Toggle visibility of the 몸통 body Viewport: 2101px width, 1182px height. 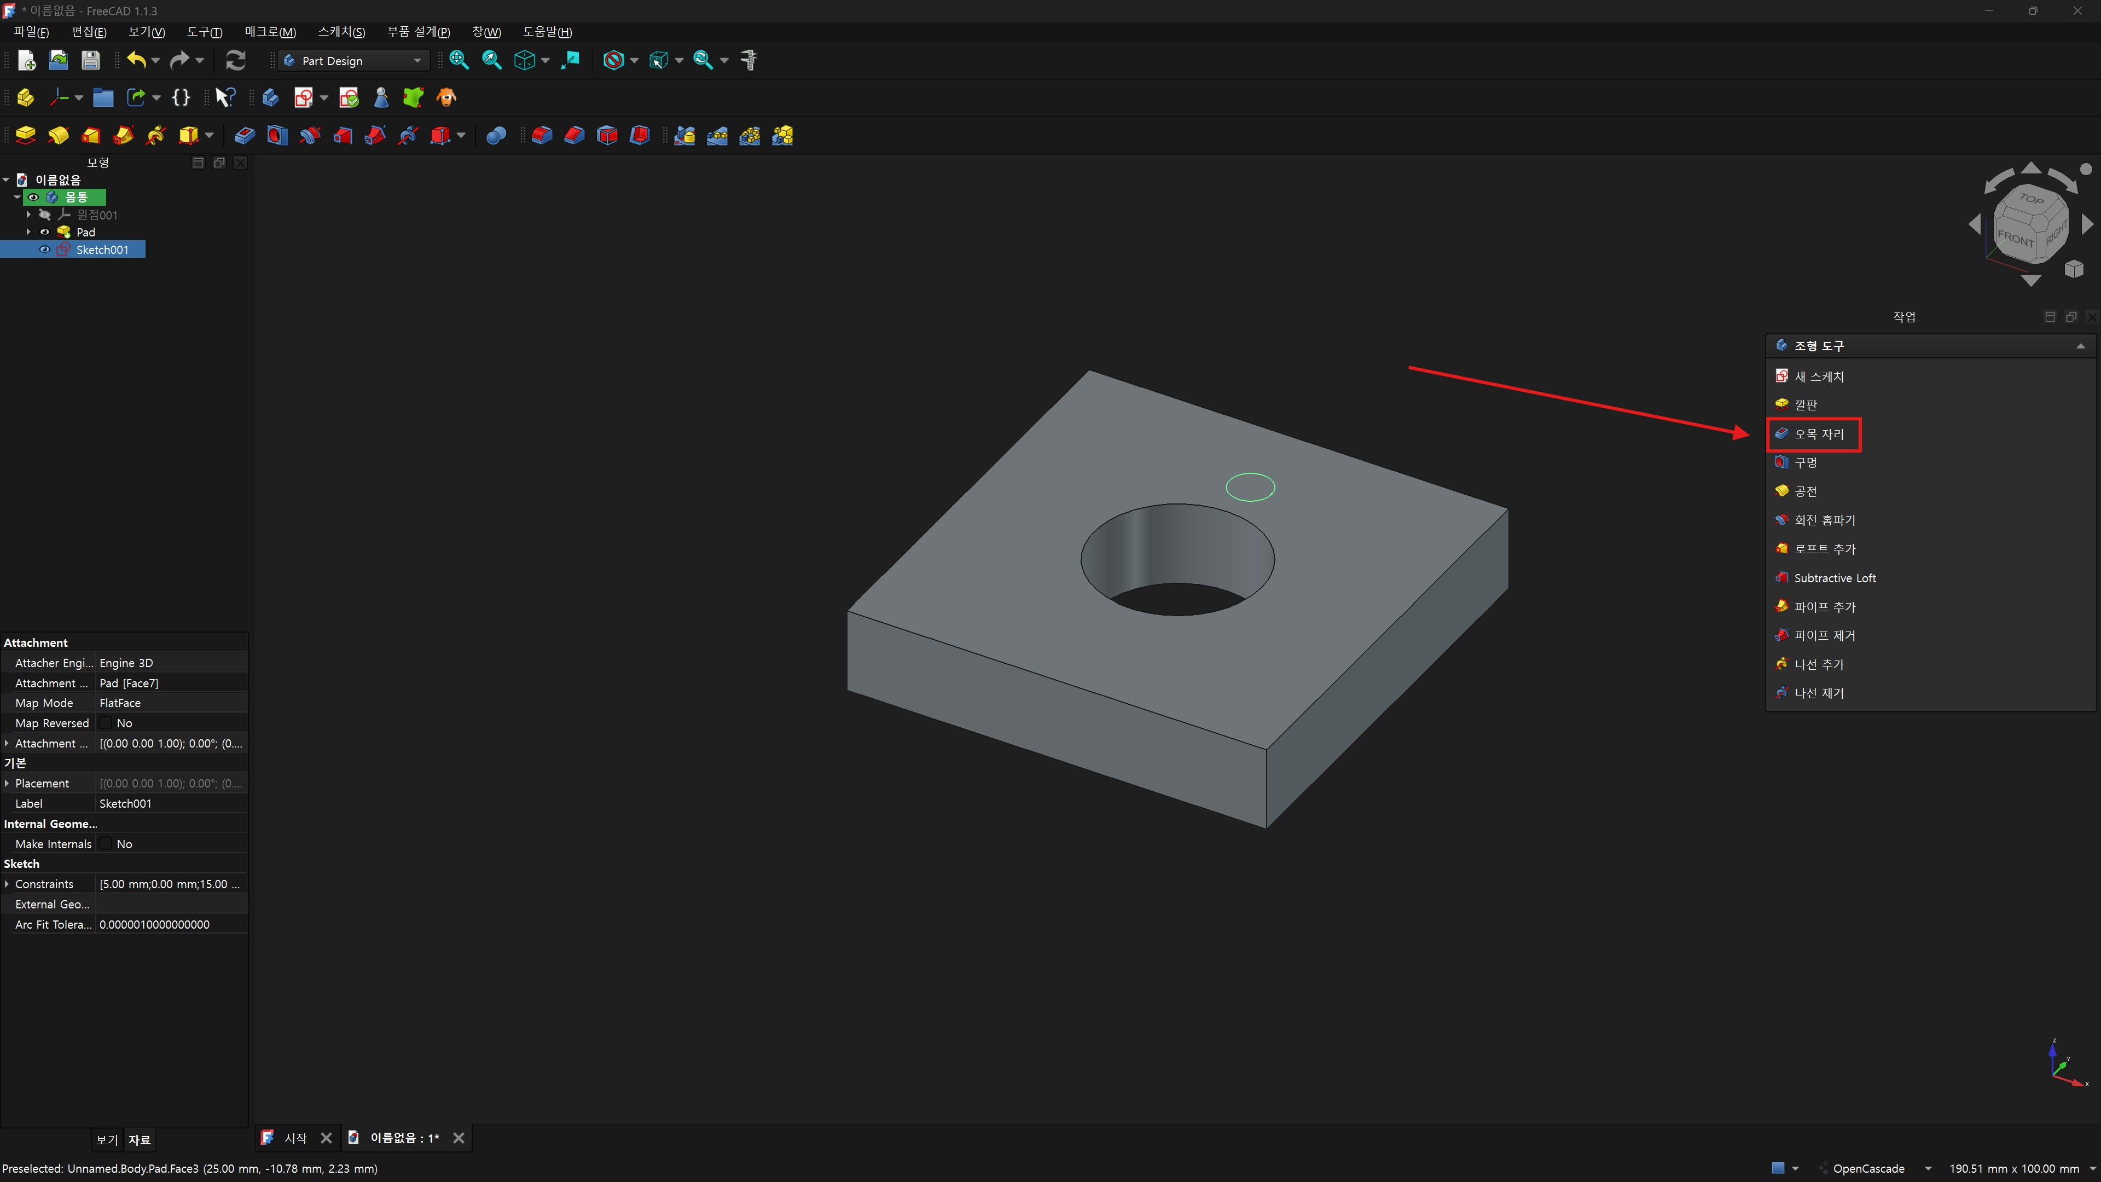tap(33, 198)
